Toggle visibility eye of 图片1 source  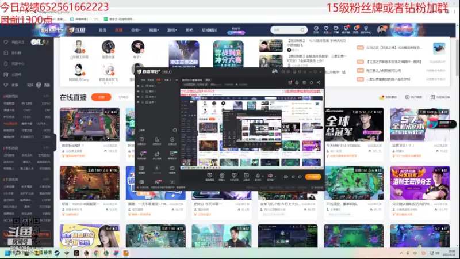(x=138, y=92)
